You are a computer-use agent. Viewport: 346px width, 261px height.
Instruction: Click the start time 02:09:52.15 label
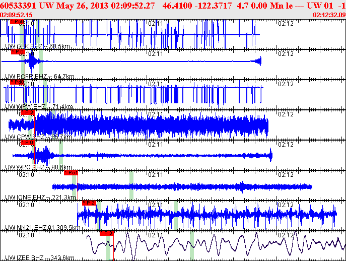click(19, 15)
